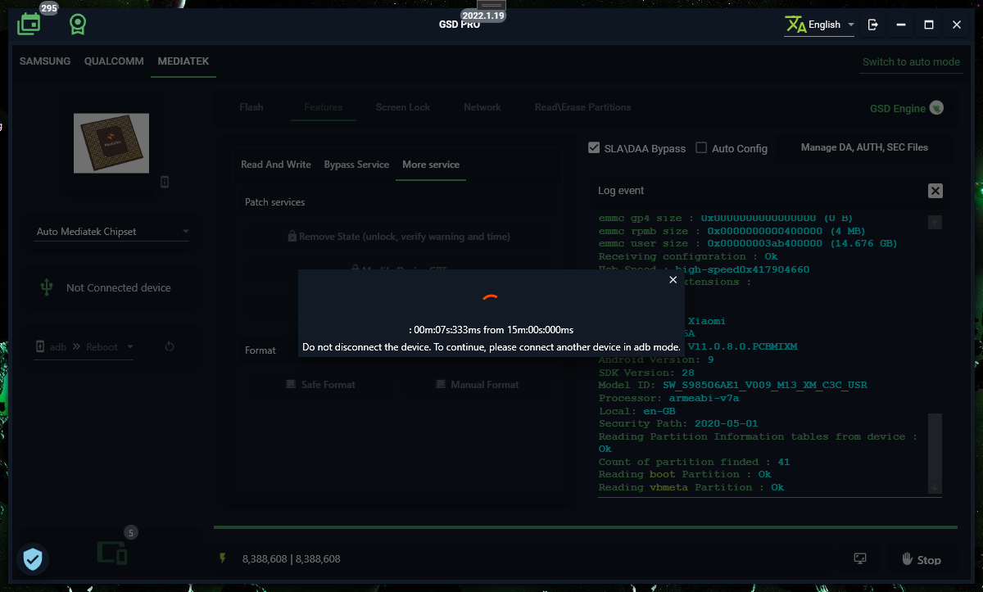Click the Model ID log line
Image resolution: width=983 pixels, height=592 pixels.
pos(733,386)
